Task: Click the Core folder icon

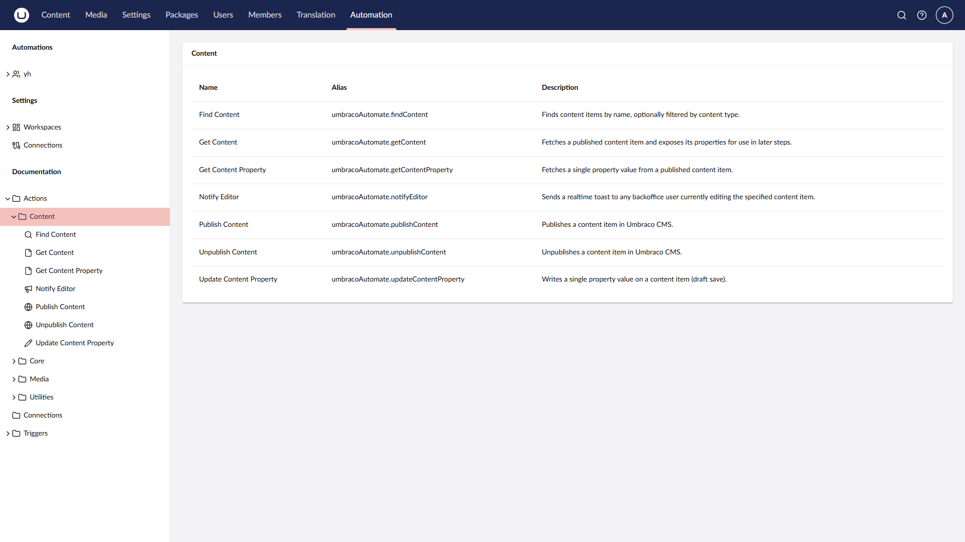Action: [x=23, y=361]
